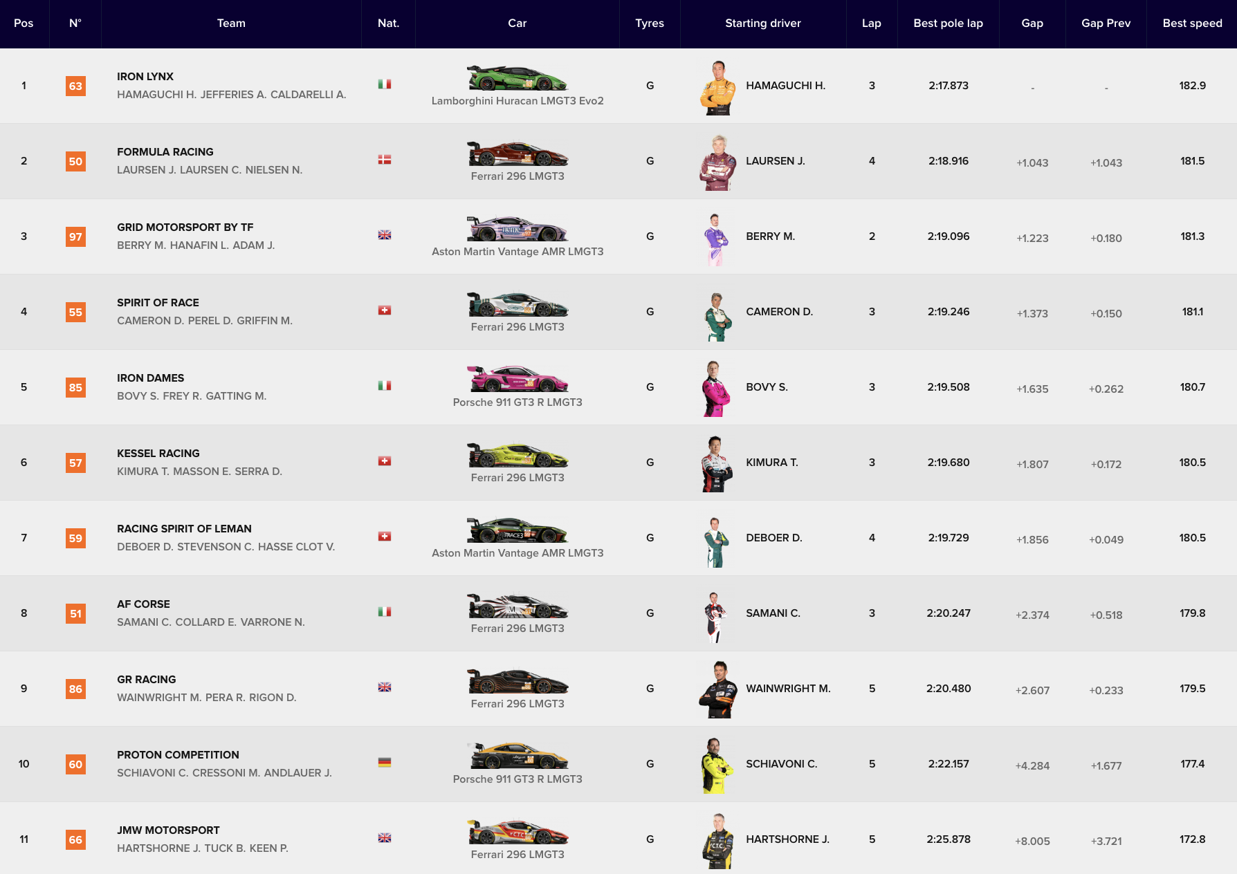Click the green Lamborghini Huracan car image
The image size is (1237, 874).
click(x=517, y=78)
